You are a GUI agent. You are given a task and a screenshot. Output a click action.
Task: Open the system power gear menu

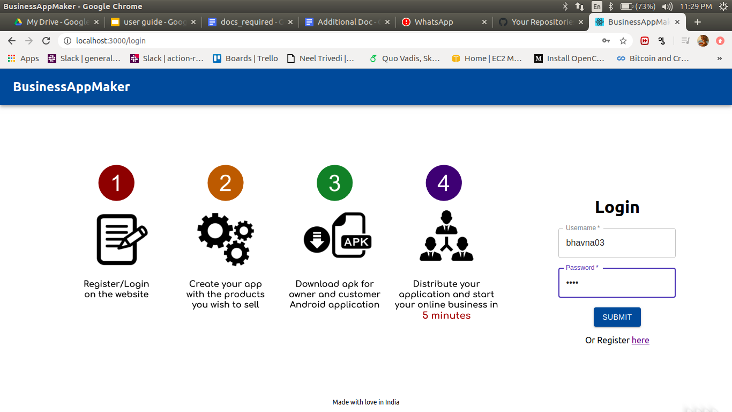pyautogui.click(x=723, y=6)
